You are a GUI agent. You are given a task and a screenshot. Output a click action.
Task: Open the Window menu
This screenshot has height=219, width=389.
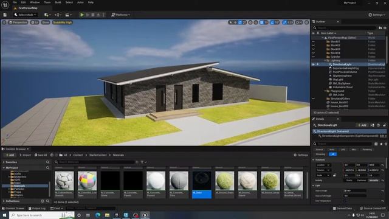(x=35, y=2)
